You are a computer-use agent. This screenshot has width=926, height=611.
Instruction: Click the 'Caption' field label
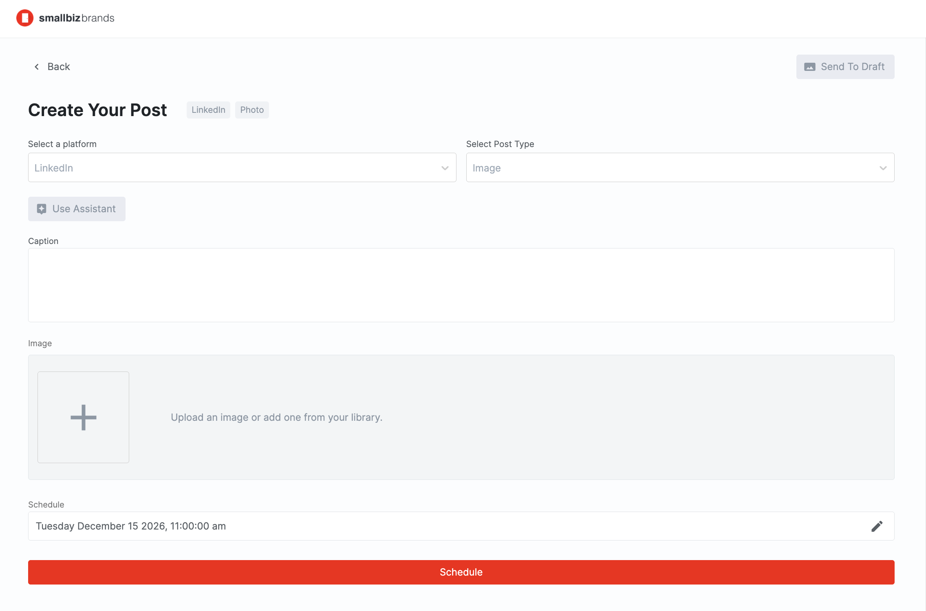pyautogui.click(x=43, y=241)
